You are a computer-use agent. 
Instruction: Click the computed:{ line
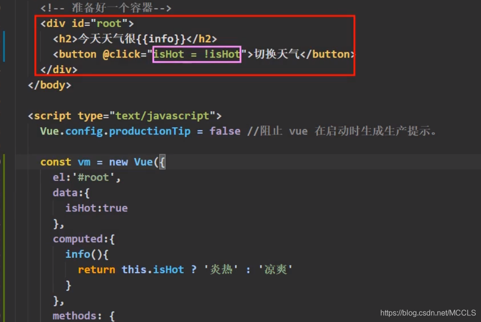(84, 239)
